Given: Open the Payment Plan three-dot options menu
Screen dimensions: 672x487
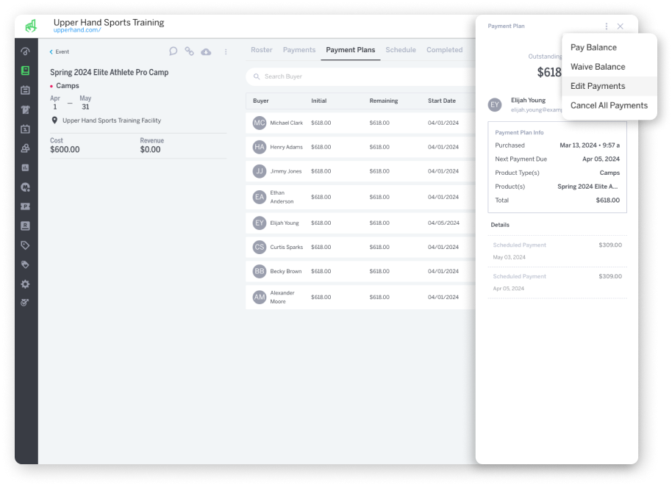Looking at the screenshot, I should (606, 26).
